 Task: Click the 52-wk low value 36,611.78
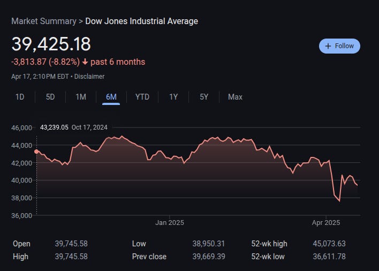point(329,256)
